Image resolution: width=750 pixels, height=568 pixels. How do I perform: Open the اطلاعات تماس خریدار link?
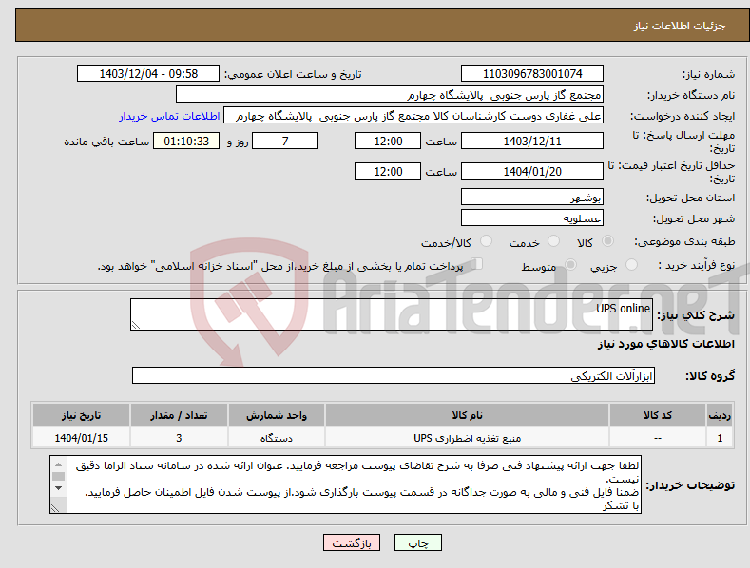point(169,116)
